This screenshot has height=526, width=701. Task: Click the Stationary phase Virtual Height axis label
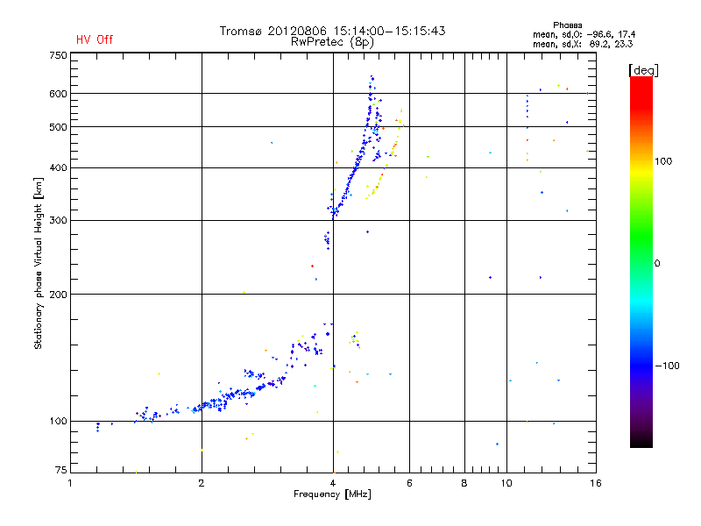pyautogui.click(x=39, y=263)
